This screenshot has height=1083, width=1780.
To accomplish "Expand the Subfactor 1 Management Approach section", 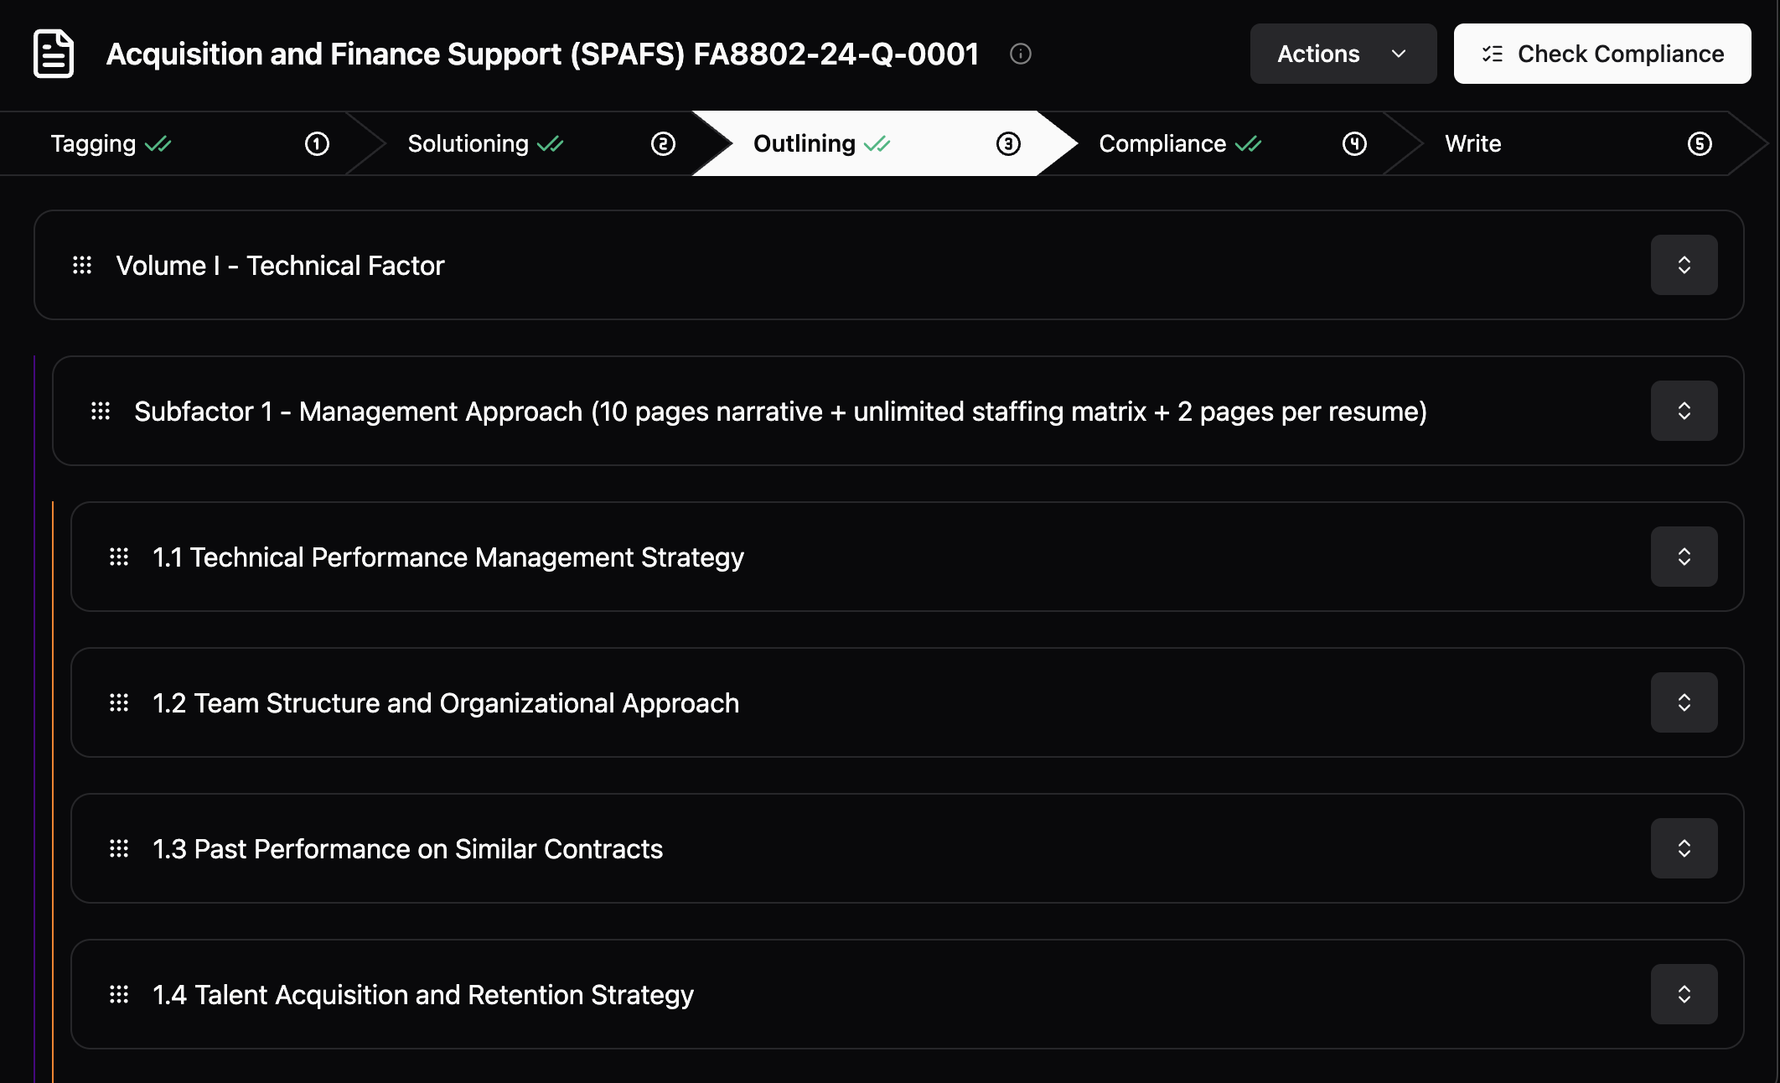I will click(x=1684, y=411).
